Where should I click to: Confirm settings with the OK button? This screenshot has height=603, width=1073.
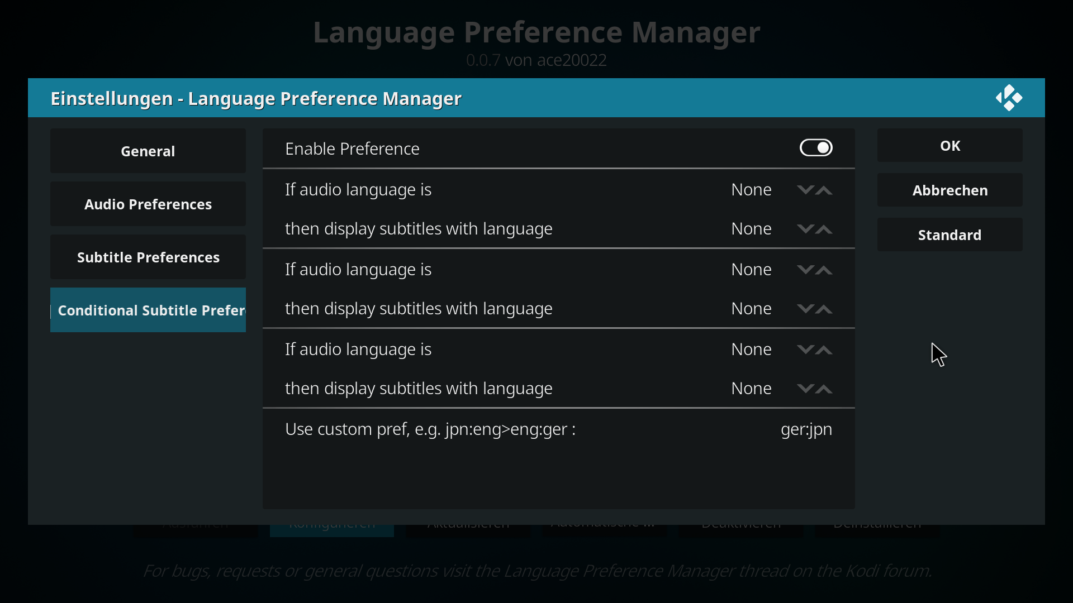[x=950, y=146]
